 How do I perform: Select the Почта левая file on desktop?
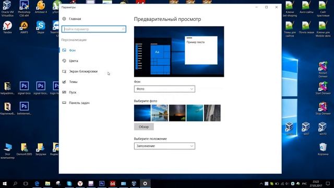tap(306, 27)
